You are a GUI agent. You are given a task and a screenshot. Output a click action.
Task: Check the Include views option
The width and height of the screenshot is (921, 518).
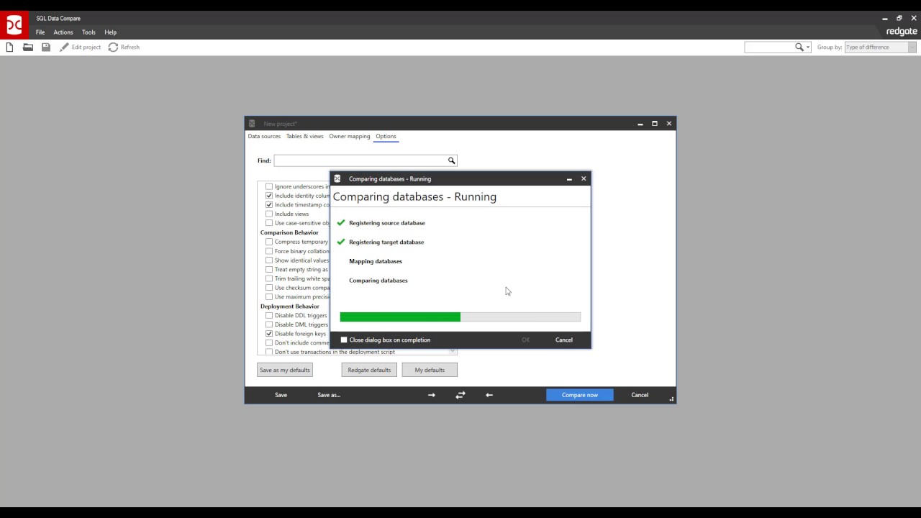[269, 214]
